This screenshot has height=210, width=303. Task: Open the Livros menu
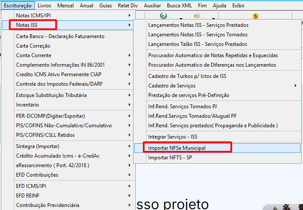[45, 6]
